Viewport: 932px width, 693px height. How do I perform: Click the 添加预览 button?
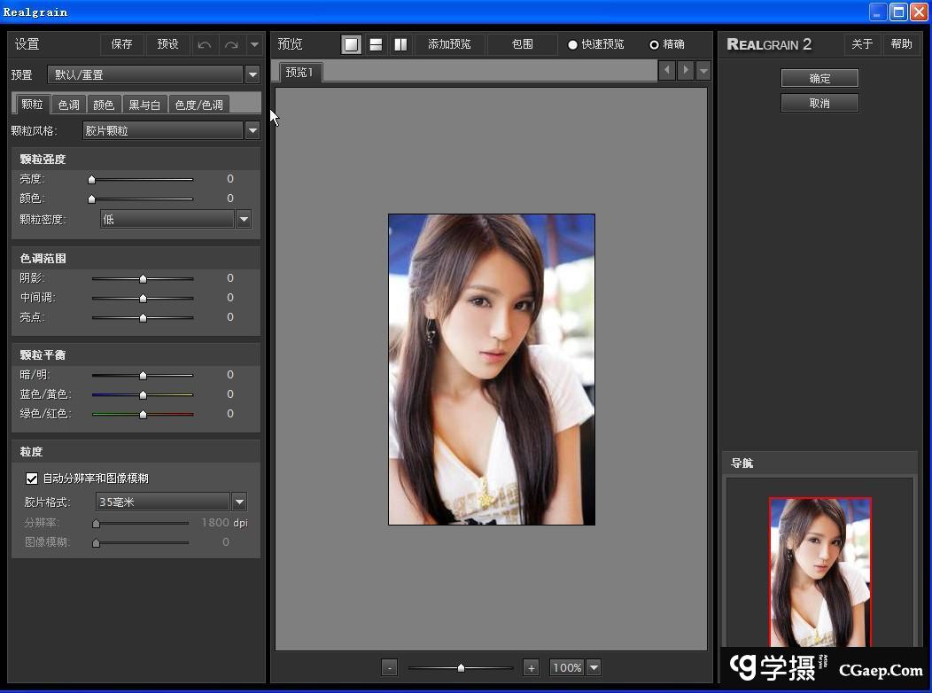click(x=449, y=44)
